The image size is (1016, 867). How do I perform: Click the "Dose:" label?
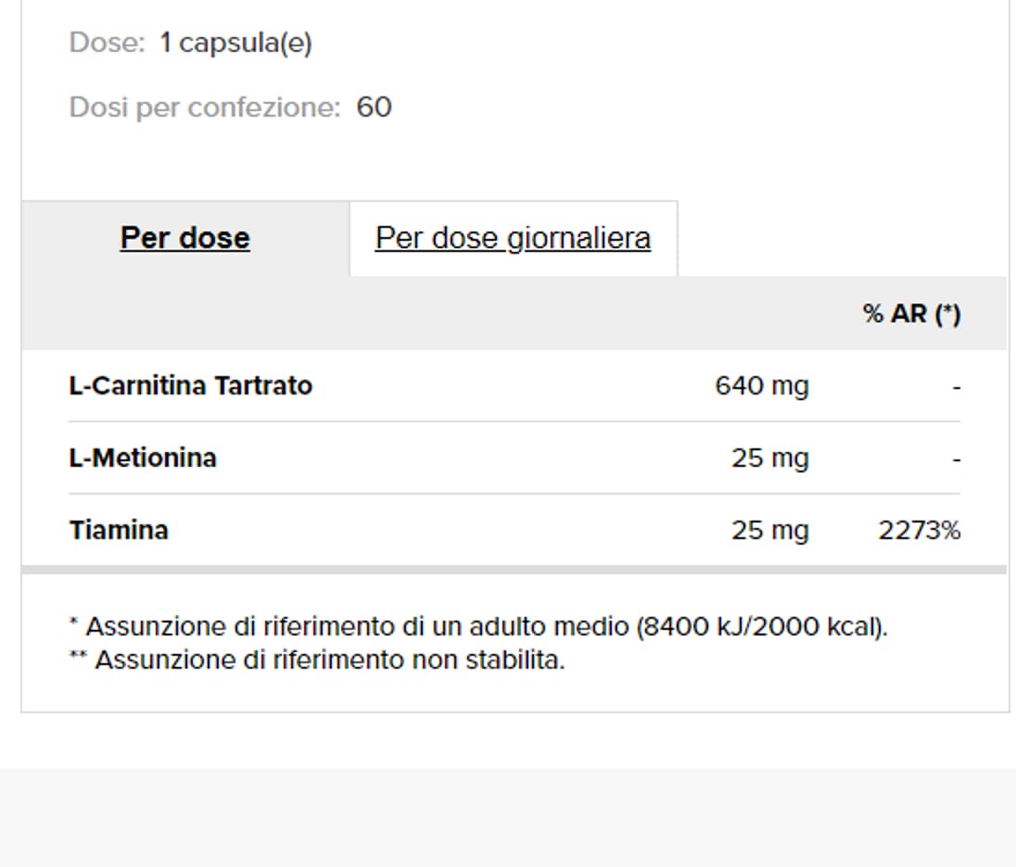107,43
